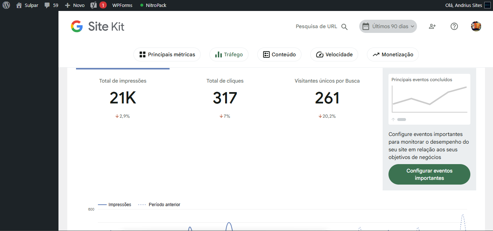Open the Velocidade tab
The width and height of the screenshot is (493, 231).
[334, 54]
